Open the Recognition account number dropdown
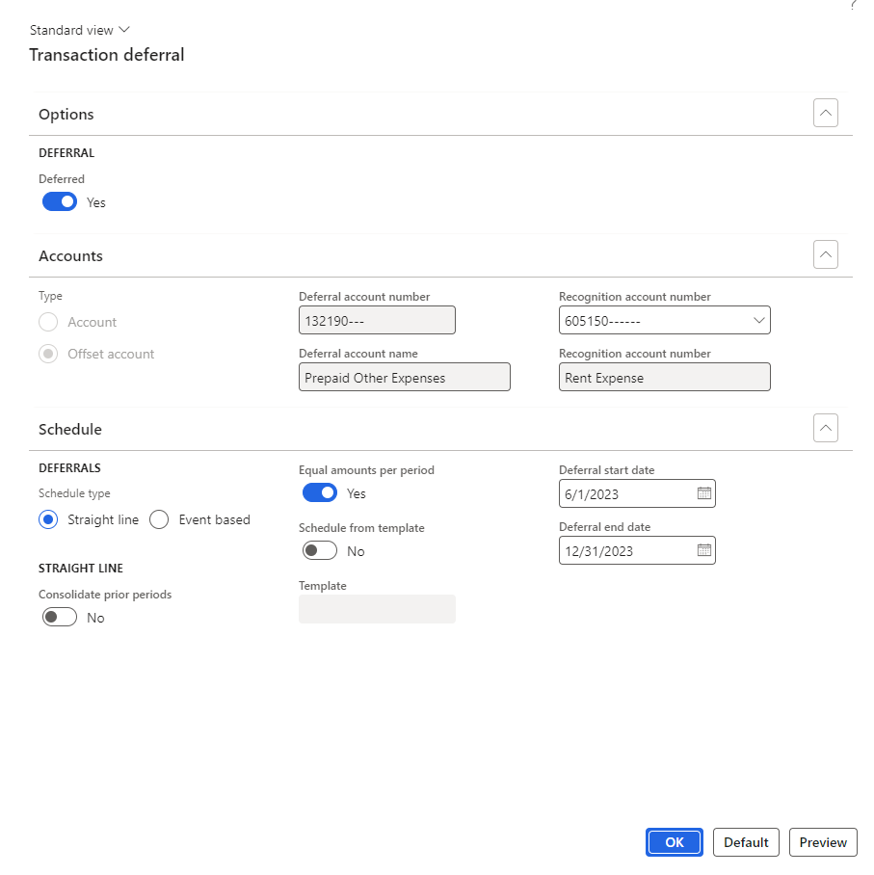Image resolution: width=874 pixels, height=875 pixels. (x=757, y=321)
